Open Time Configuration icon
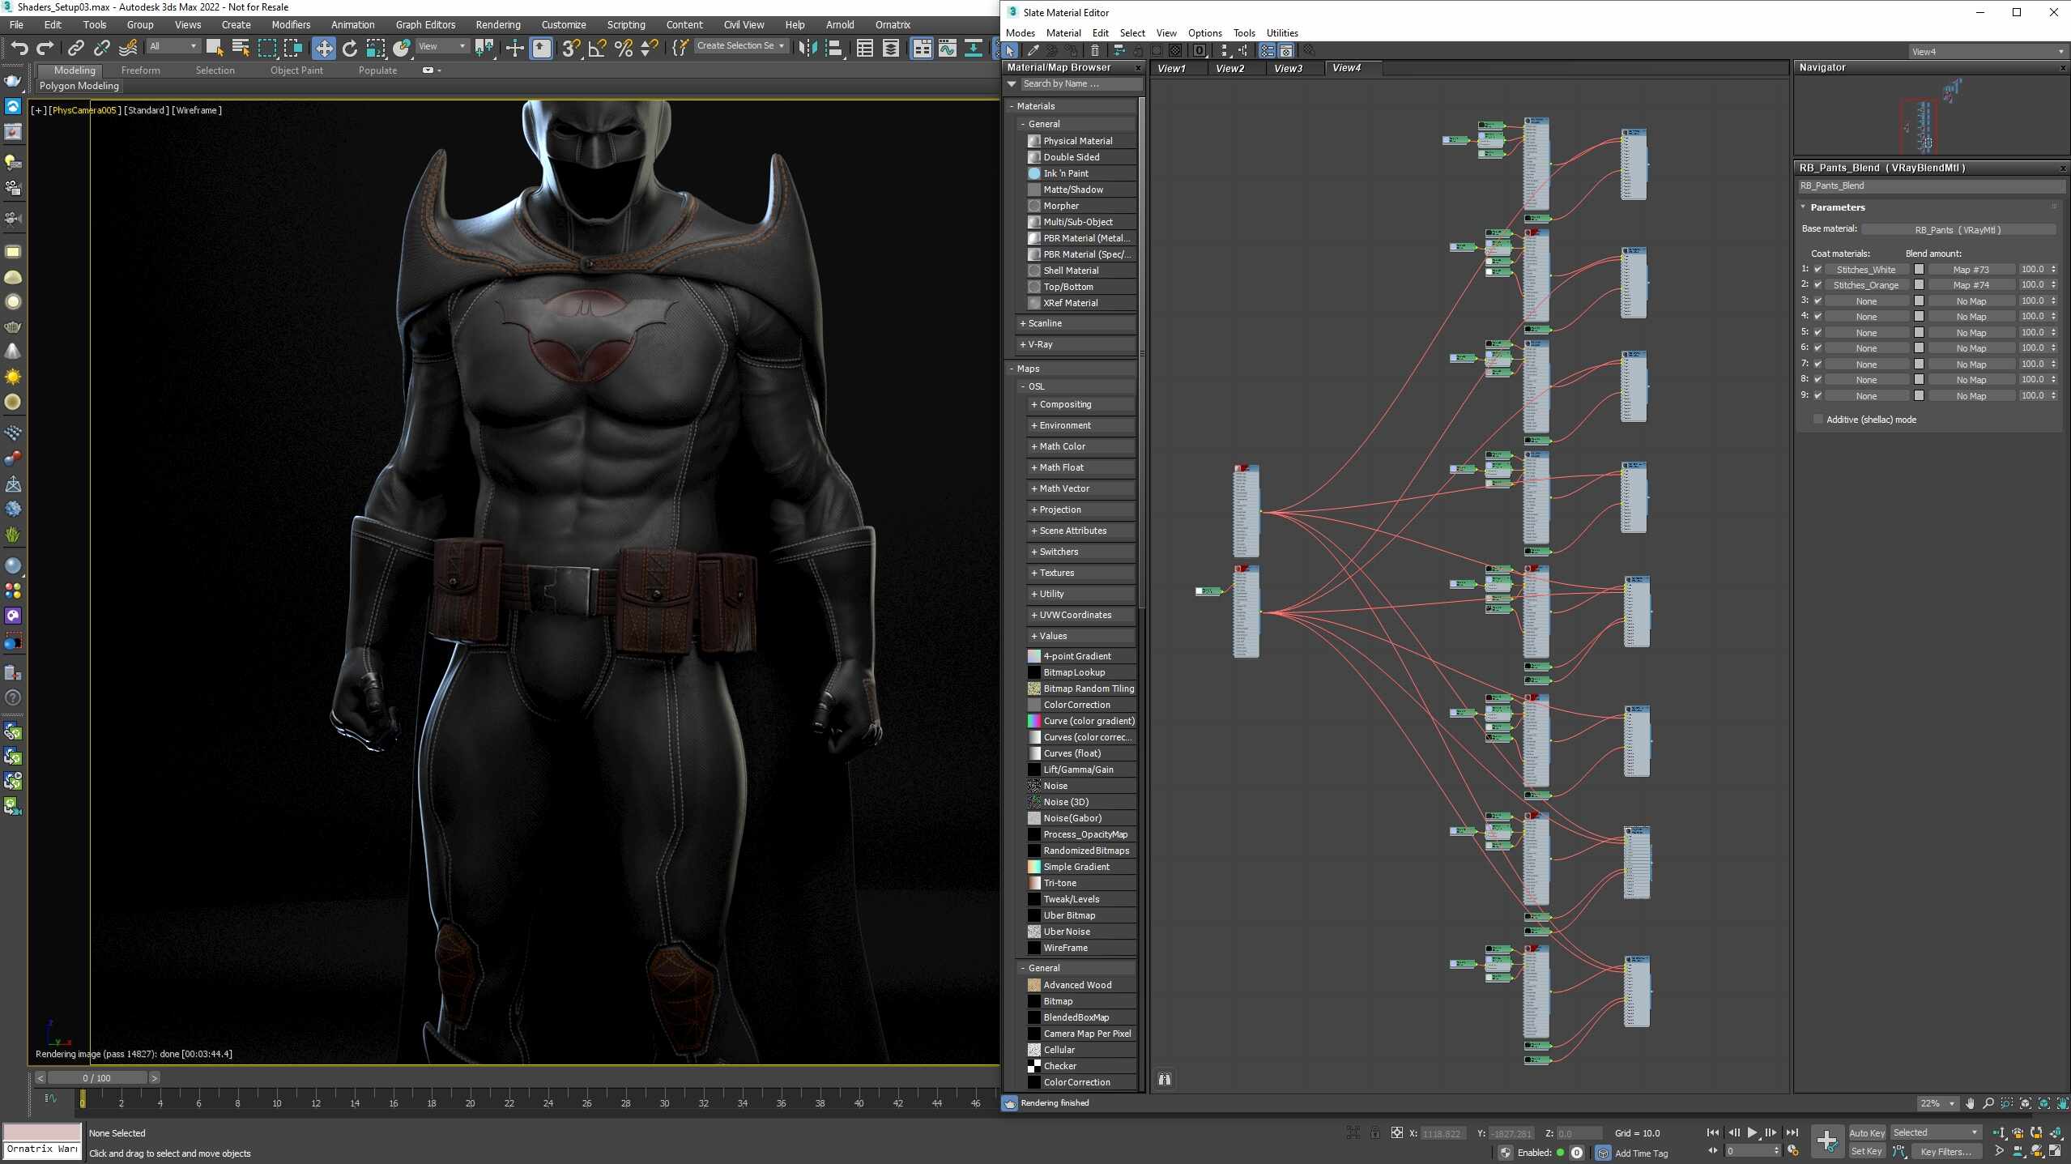Screen dimensions: 2071x1164 click(1792, 1151)
